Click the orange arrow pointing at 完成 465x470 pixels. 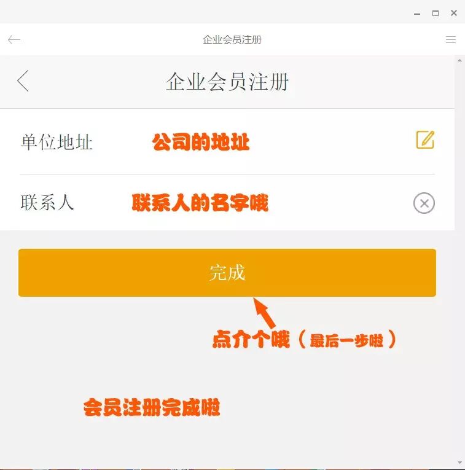pyautogui.click(x=264, y=313)
